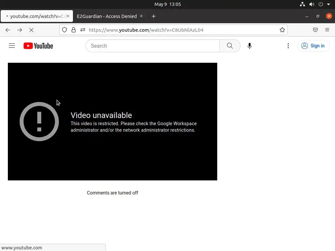Open the system volume icon
This screenshot has width=335, height=251.
(x=312, y=4)
